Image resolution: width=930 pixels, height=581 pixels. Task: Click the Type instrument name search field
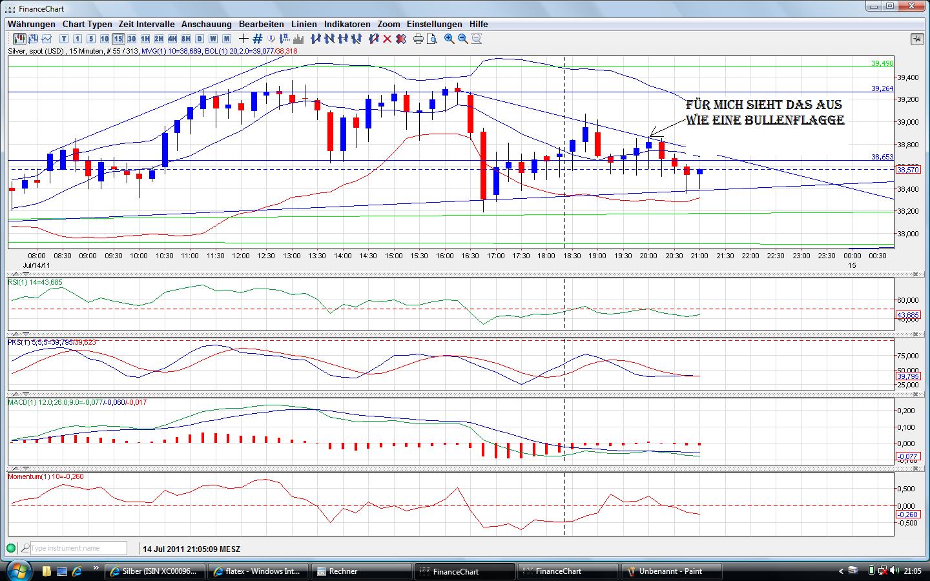[77, 548]
